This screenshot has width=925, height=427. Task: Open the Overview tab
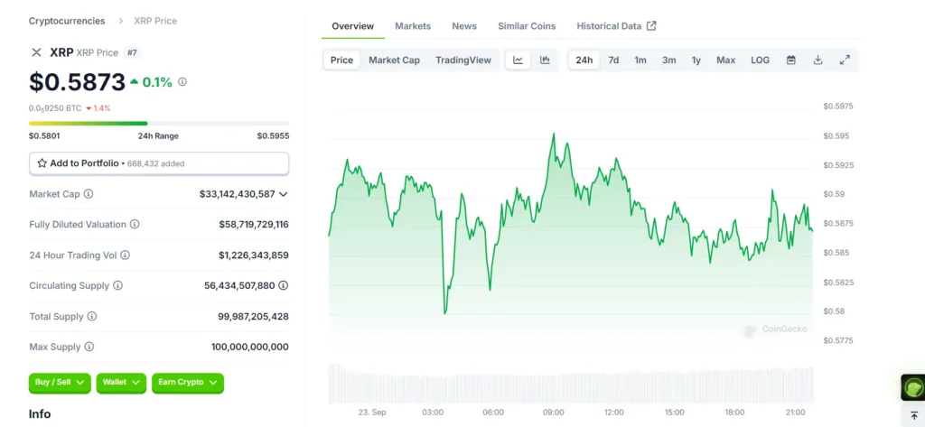point(353,26)
